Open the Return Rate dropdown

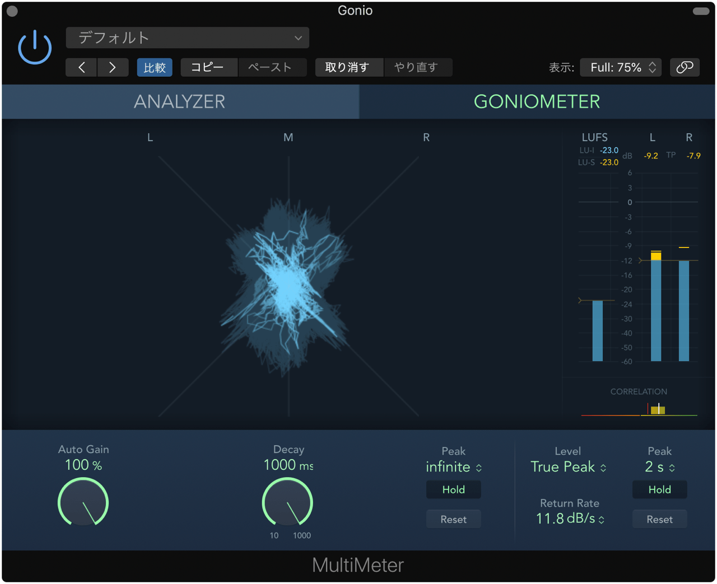(x=568, y=518)
